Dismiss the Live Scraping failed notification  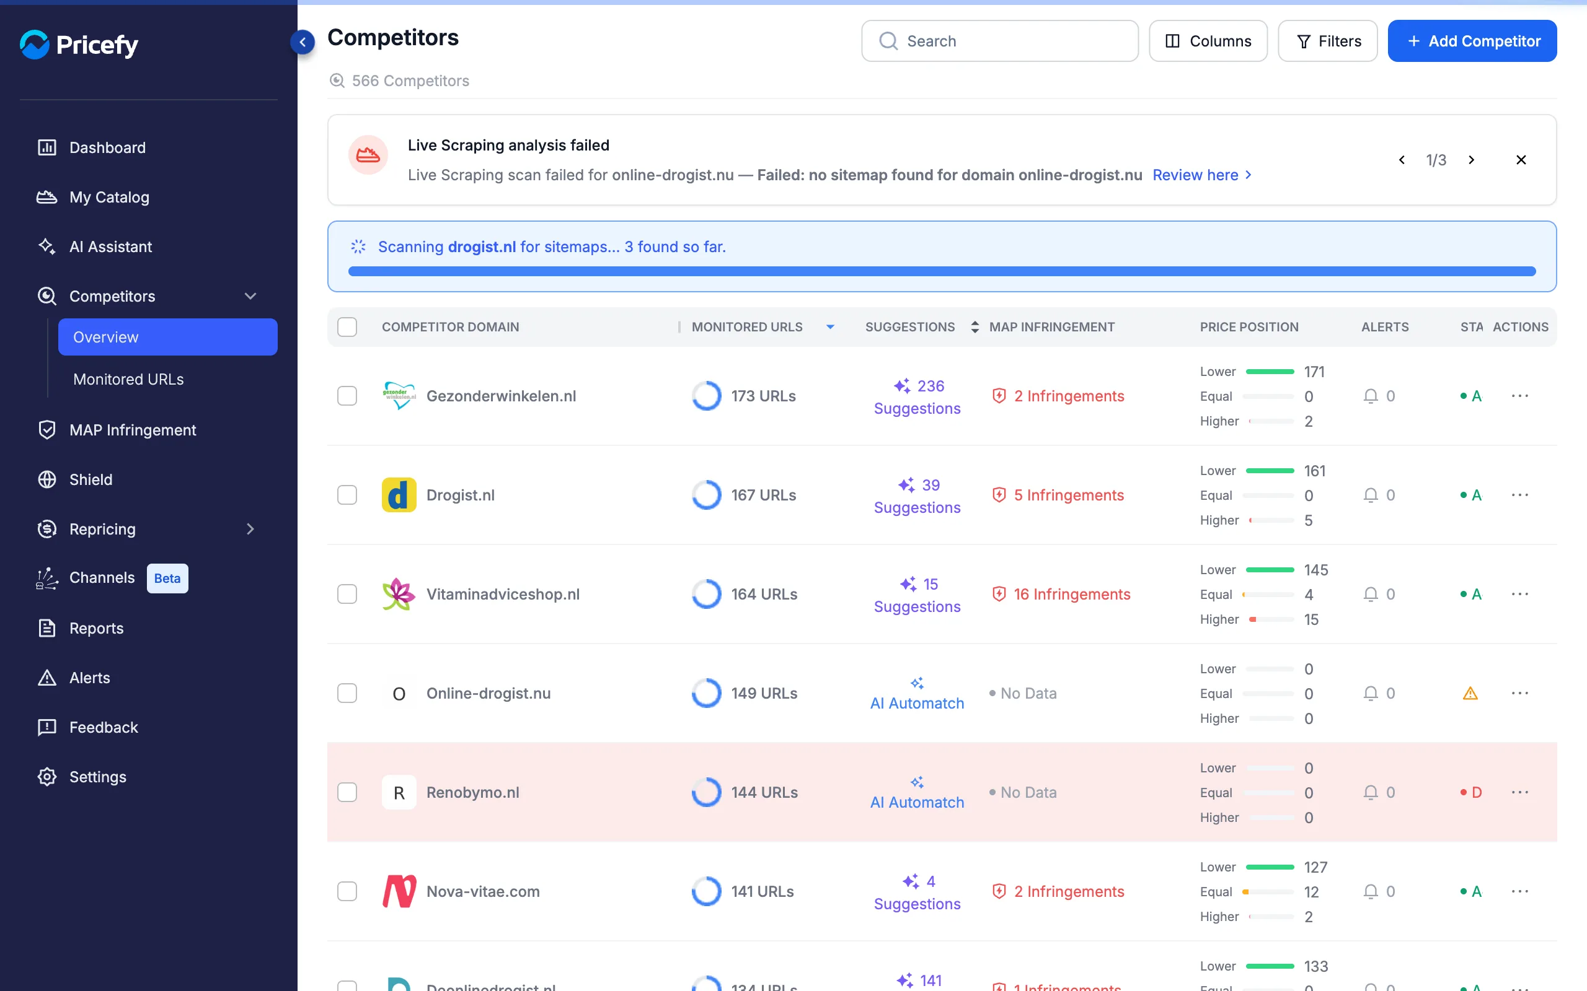1521,160
